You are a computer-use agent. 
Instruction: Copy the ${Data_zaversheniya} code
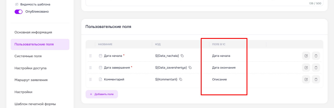click(x=190, y=68)
